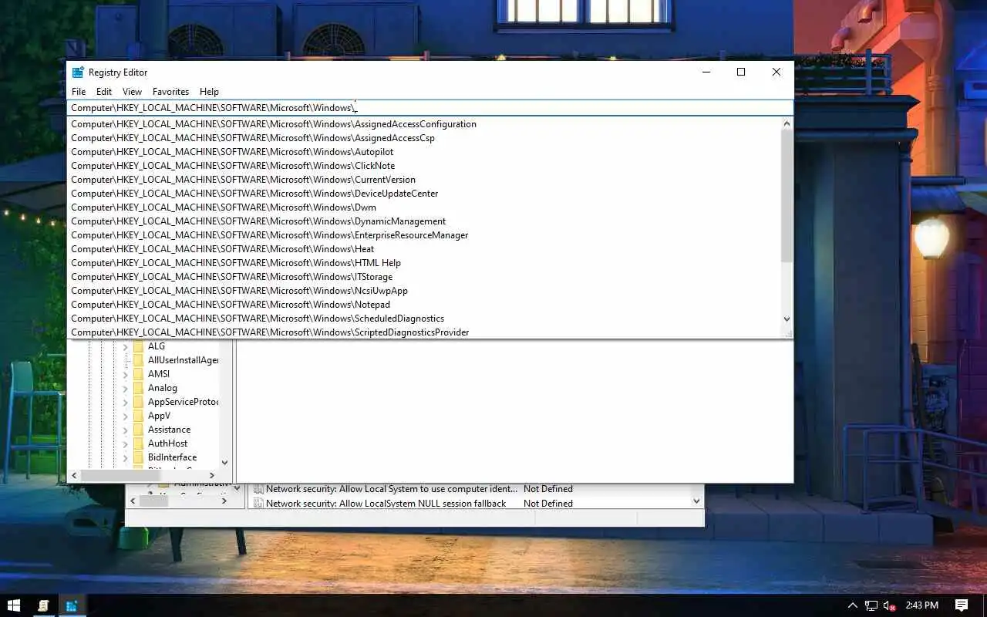Expand the Analog registry key
Screen dimensions: 987x617
point(125,388)
